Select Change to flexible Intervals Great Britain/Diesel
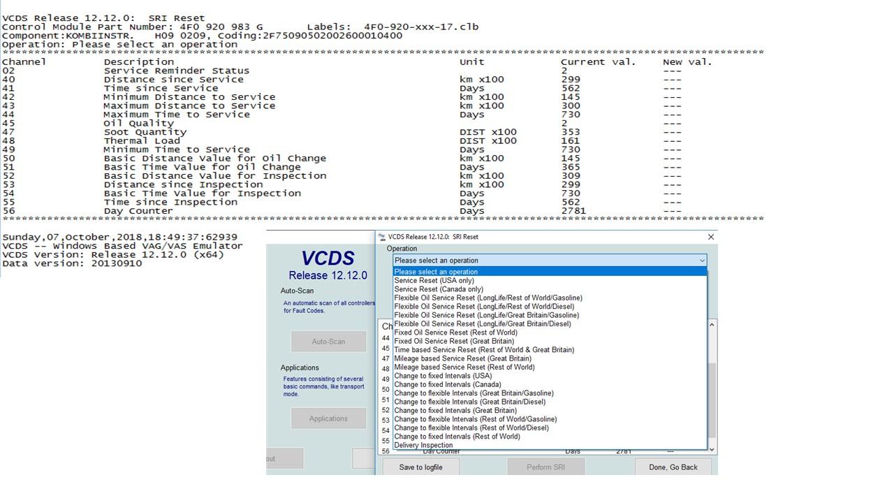This screenshot has height=503, width=894. (550, 402)
